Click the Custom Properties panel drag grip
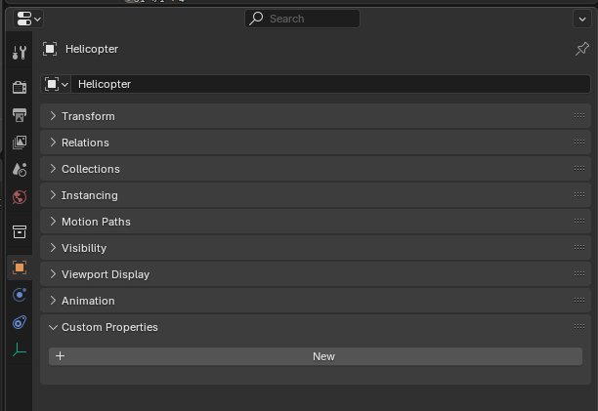Screen dimensions: 598x411 (578, 327)
